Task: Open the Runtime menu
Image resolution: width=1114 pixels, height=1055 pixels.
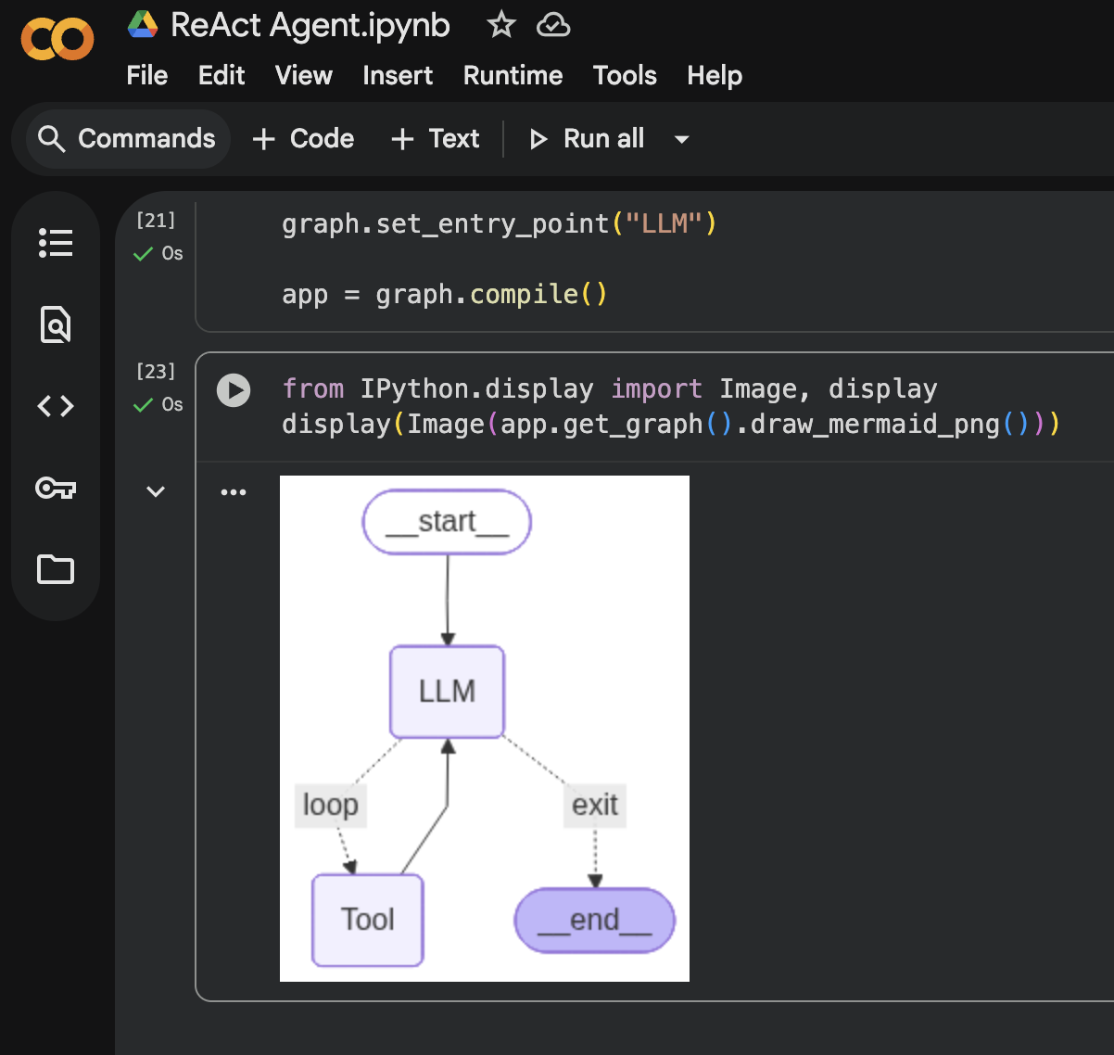Action: point(513,75)
